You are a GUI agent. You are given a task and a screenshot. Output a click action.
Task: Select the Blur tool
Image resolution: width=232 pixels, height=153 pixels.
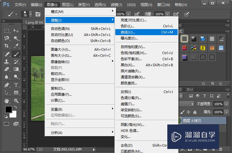7,77
